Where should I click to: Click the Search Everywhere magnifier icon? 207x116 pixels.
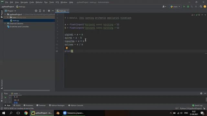pos(201,6)
